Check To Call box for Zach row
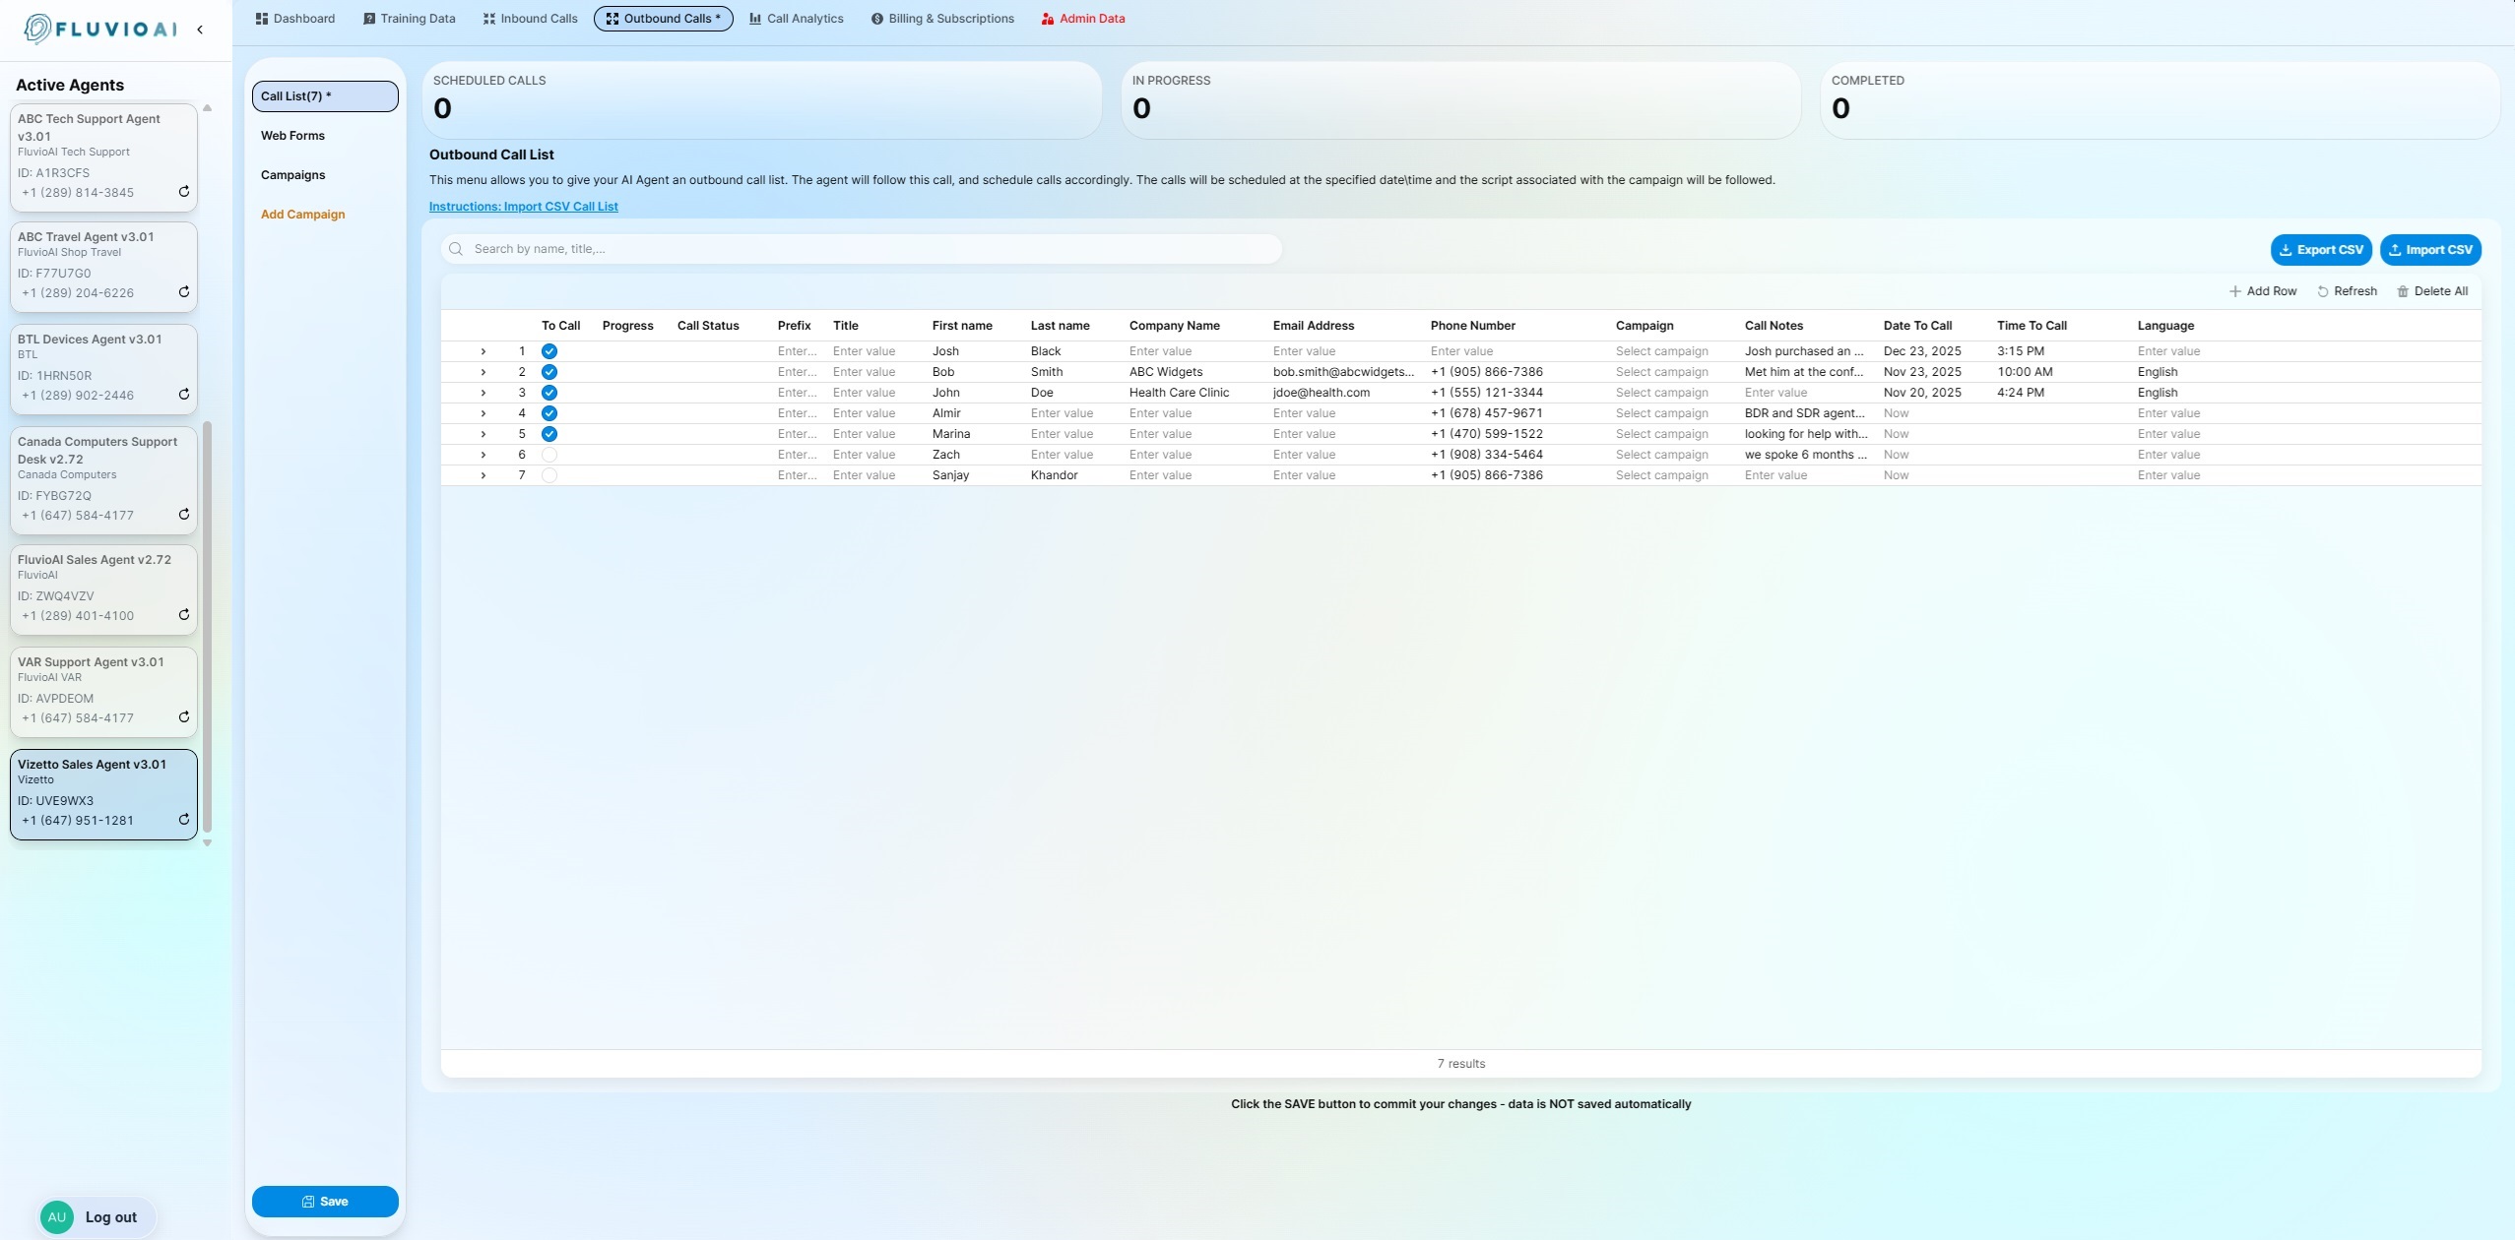 click(549, 455)
